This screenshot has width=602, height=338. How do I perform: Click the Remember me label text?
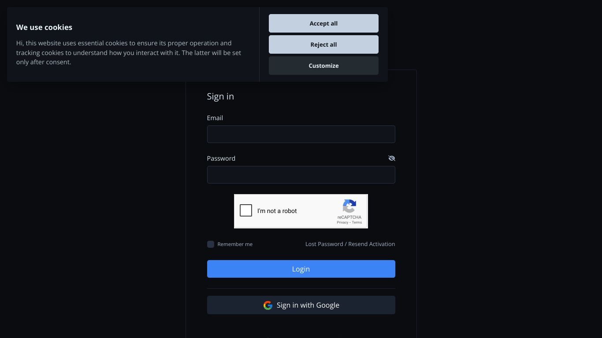tap(235, 244)
